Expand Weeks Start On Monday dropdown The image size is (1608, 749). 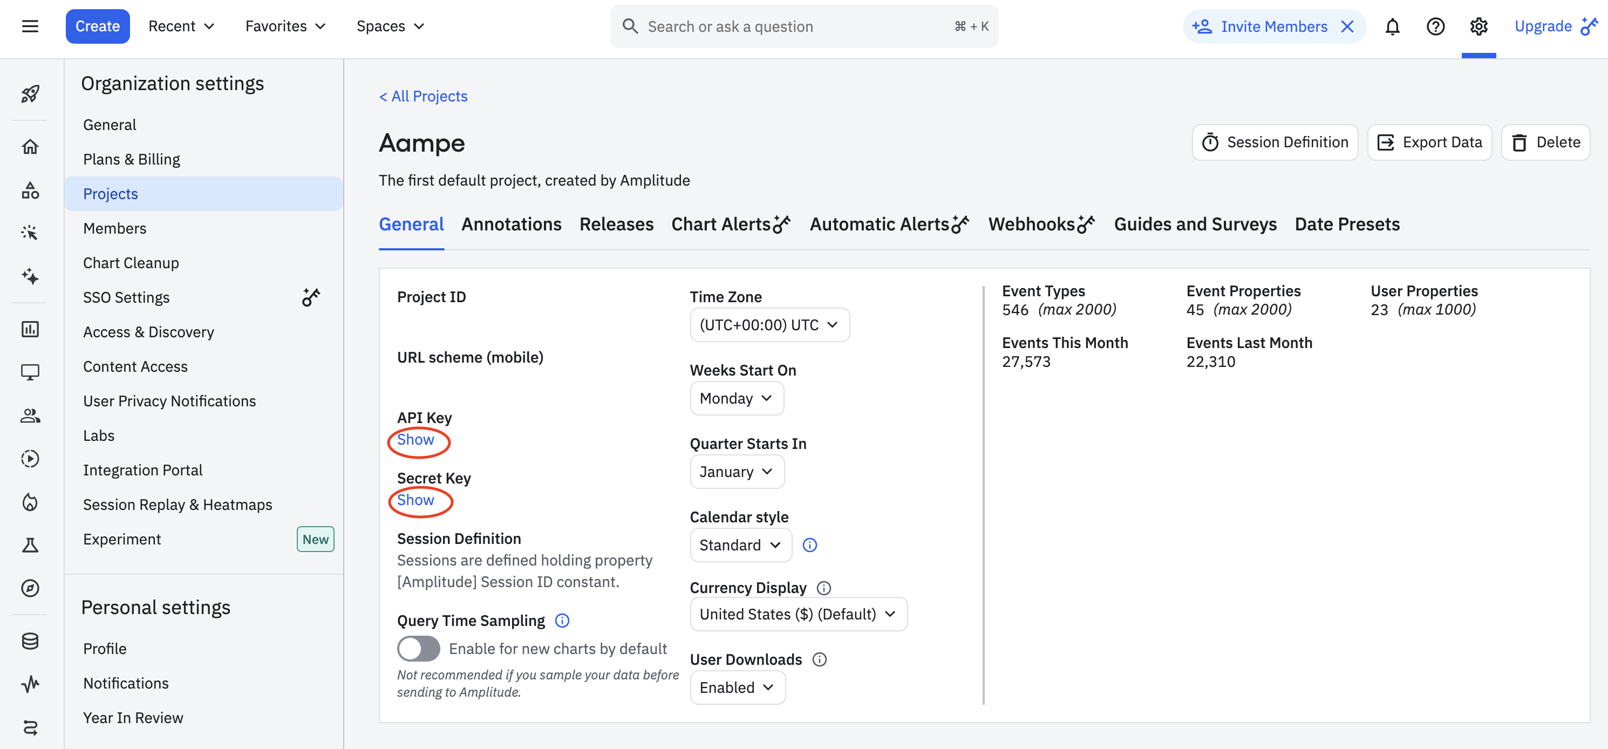pos(737,398)
